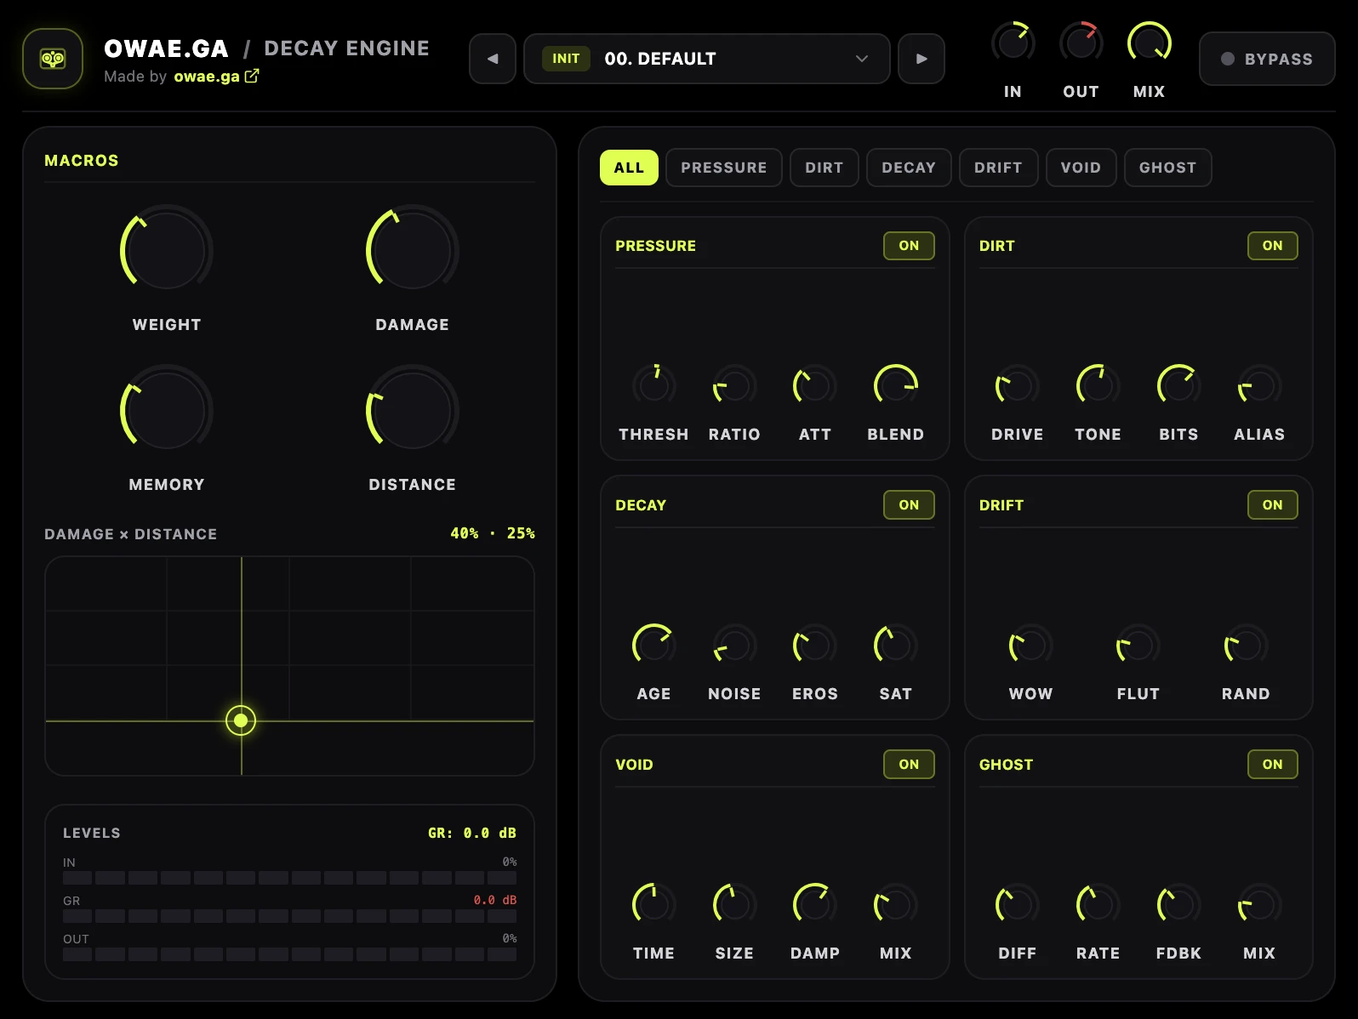
Task: Switch to the PRESSURE tab
Action: pyautogui.click(x=723, y=168)
